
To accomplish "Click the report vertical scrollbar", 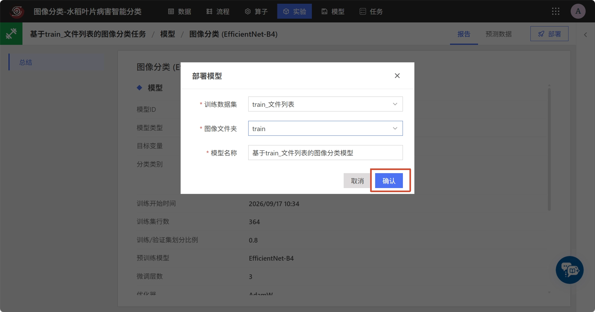I will point(549,149).
